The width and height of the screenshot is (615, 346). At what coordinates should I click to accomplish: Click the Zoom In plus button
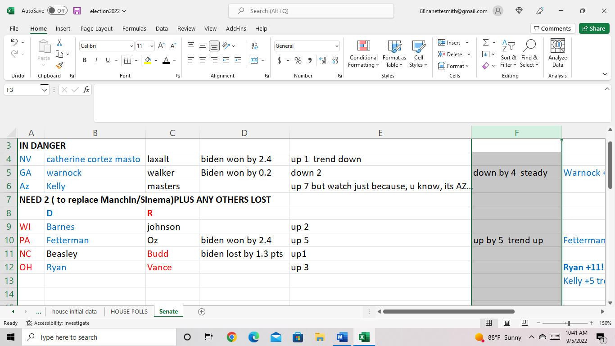(x=591, y=323)
